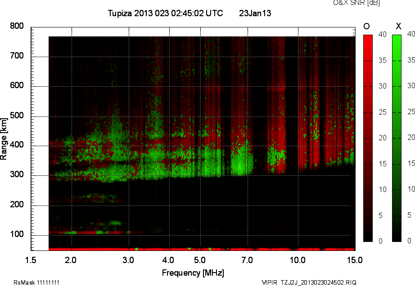Click the ionogram plot area
This screenshot has width=415, height=286.
point(193,139)
